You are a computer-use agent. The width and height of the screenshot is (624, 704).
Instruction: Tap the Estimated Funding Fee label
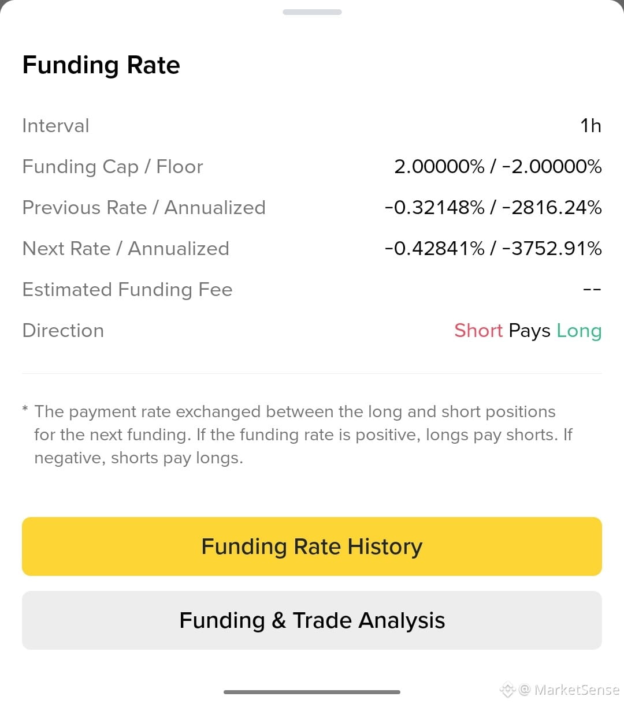tap(127, 290)
